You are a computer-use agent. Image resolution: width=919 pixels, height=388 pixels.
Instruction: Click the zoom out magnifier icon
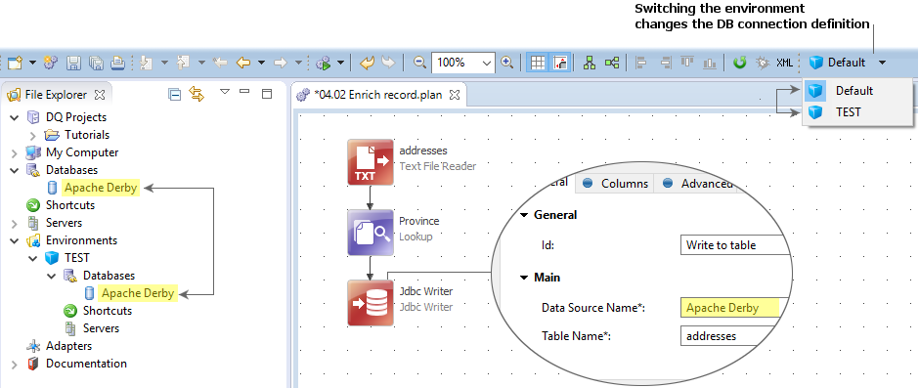click(419, 63)
